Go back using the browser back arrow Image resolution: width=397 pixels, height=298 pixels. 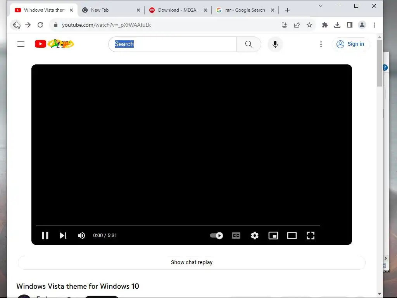[x=16, y=25]
